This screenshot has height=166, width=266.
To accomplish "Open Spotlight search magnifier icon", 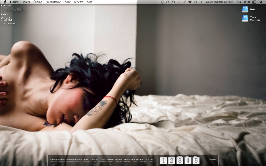I will click(x=261, y=2).
